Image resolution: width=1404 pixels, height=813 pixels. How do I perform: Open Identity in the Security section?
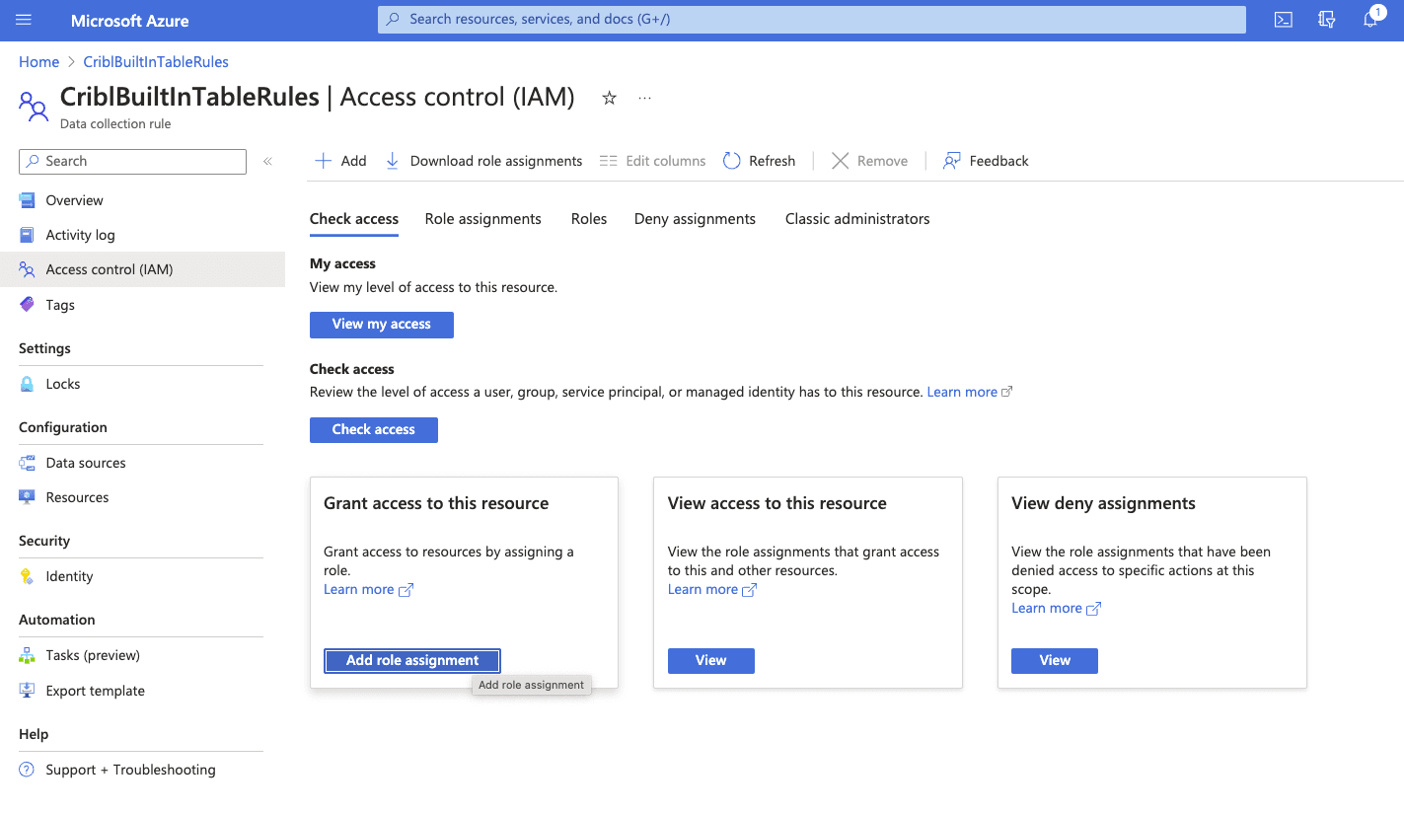(69, 576)
